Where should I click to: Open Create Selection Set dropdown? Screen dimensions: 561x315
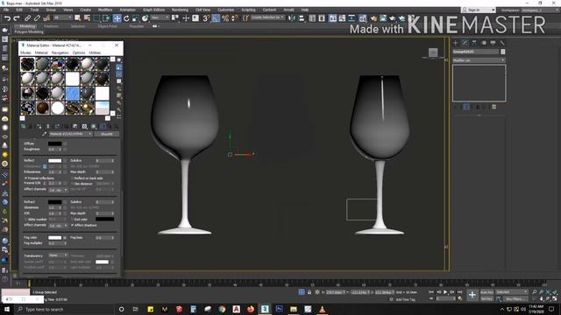pyautogui.click(x=267, y=17)
